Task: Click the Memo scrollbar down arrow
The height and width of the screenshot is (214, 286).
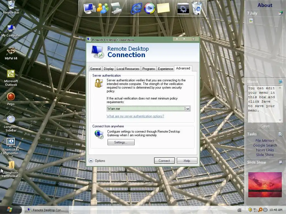Action: tap(280, 120)
